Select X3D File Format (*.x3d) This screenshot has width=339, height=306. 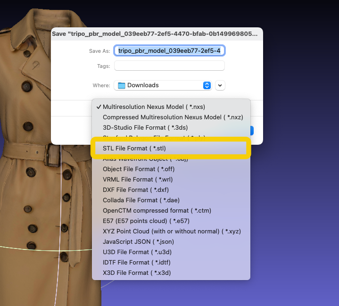coord(171,273)
